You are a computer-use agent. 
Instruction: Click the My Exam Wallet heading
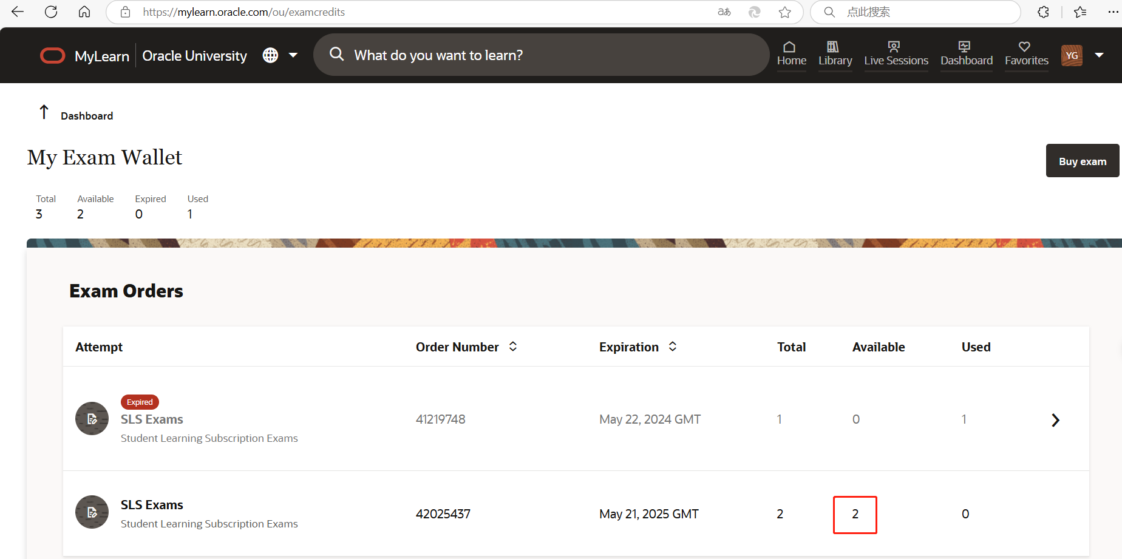[104, 158]
